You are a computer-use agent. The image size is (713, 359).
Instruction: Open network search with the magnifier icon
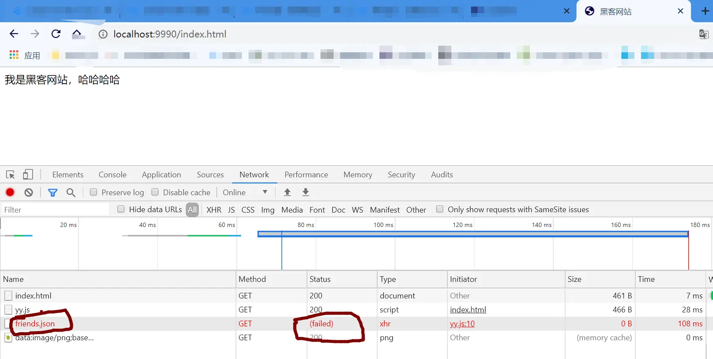coord(71,192)
